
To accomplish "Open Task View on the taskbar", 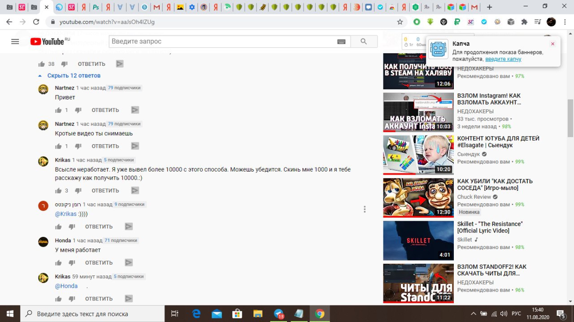I will [175, 313].
